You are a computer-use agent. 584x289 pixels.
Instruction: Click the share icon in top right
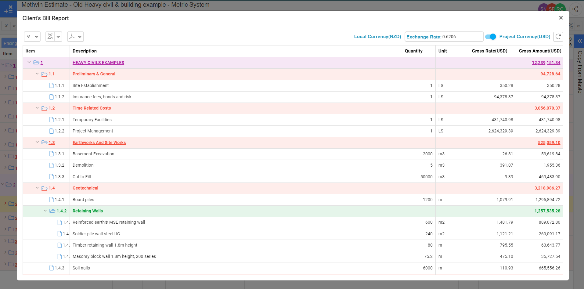(x=575, y=9)
